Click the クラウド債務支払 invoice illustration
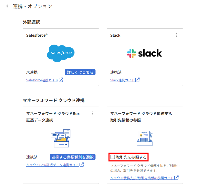This screenshot has height=192, width=206. (144, 138)
